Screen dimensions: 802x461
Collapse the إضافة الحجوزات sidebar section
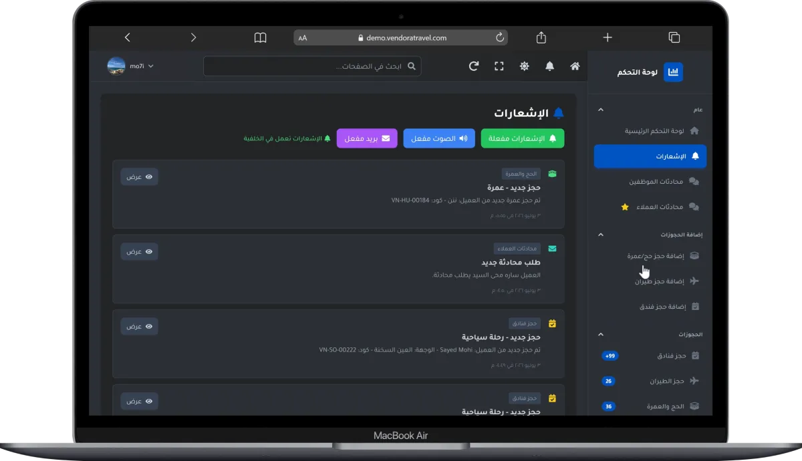pyautogui.click(x=600, y=235)
